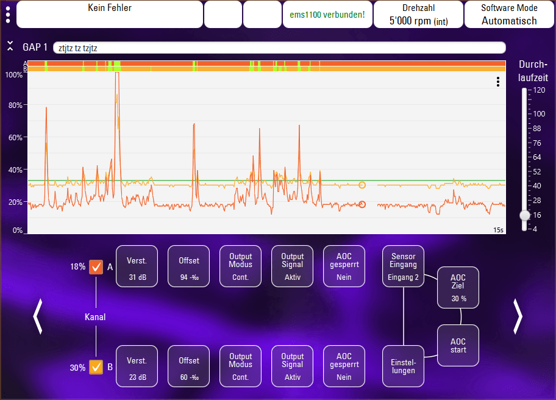Open channel A Verst. 31 dB setting
Viewport: 556px width, 400px height.
[x=137, y=266]
